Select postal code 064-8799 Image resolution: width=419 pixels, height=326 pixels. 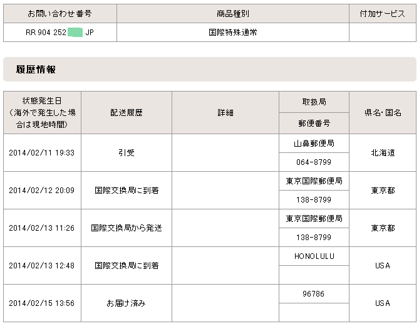pyautogui.click(x=314, y=162)
